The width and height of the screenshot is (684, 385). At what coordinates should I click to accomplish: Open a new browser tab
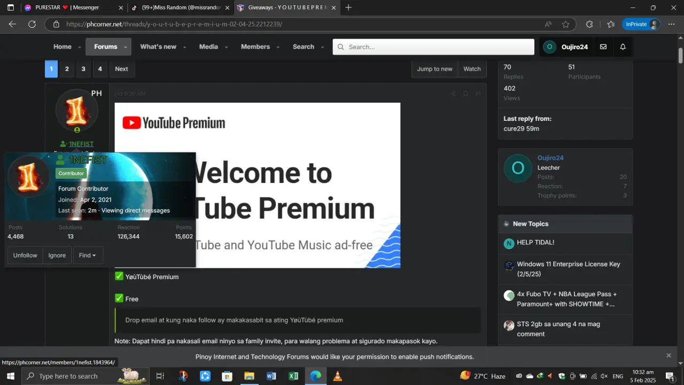pos(348,7)
